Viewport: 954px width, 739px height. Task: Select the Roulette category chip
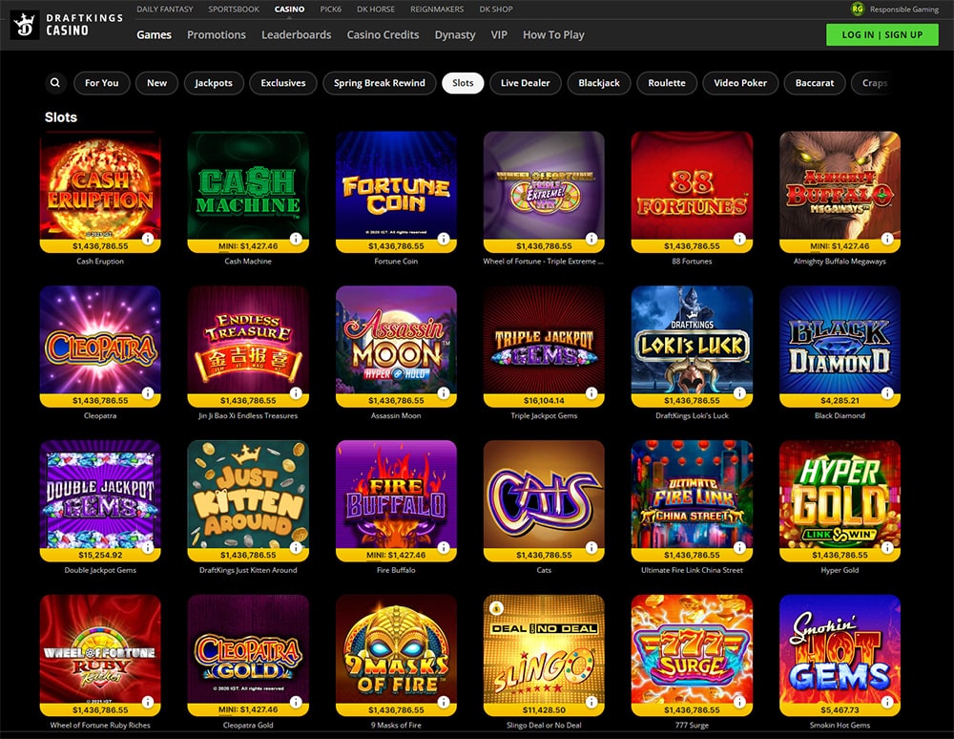pyautogui.click(x=666, y=83)
